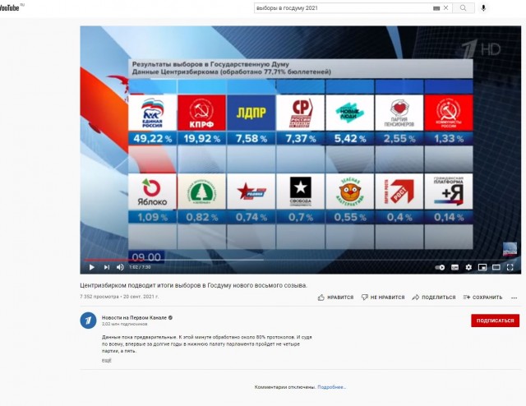Open Подробнее link about disabled comments
This screenshot has height=406, width=526.
click(x=331, y=387)
